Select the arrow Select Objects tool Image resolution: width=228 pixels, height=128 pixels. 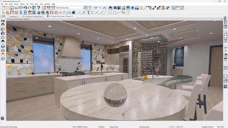point(3,12)
